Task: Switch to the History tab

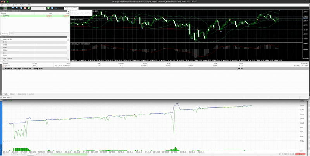Action: (x=13, y=94)
